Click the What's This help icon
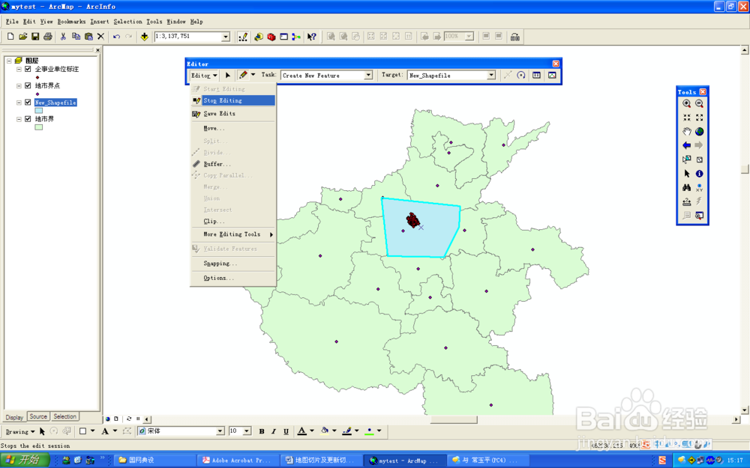The height and width of the screenshot is (468, 750). click(x=312, y=36)
